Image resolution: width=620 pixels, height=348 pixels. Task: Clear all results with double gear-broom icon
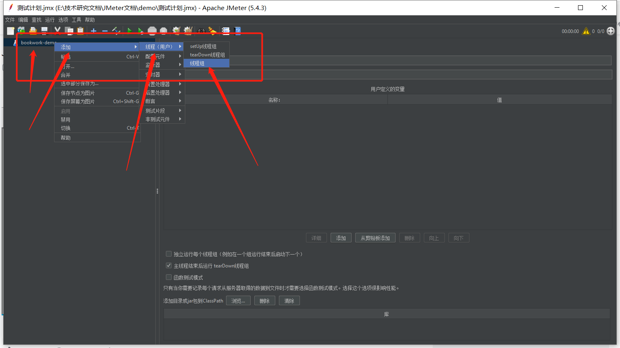tap(188, 31)
